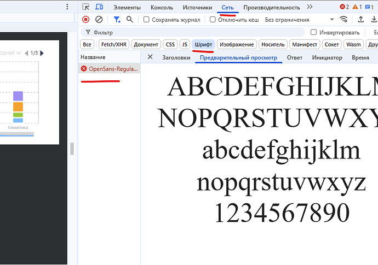Toggle the device toolbar icon

pyautogui.click(x=99, y=7)
